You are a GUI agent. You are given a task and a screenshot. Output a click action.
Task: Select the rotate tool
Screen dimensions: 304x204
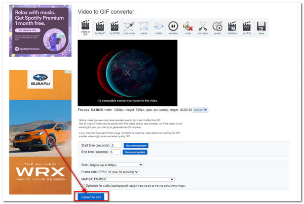(159, 28)
